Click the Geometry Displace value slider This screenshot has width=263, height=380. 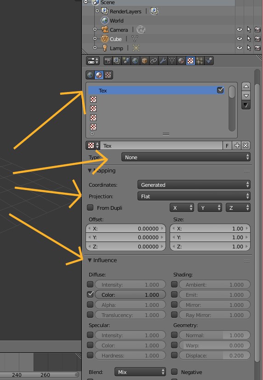click(x=215, y=356)
